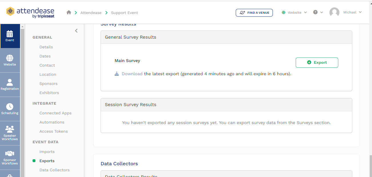Collapse the settings sidebar with the chevron
This screenshot has height=177, width=372.
tap(76, 30)
